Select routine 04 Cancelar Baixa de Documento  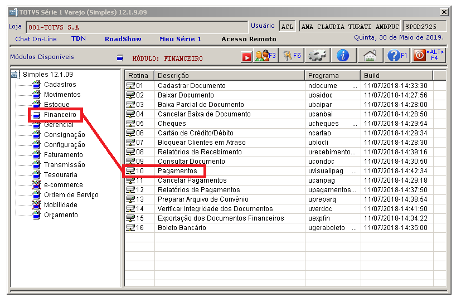click(285, 114)
